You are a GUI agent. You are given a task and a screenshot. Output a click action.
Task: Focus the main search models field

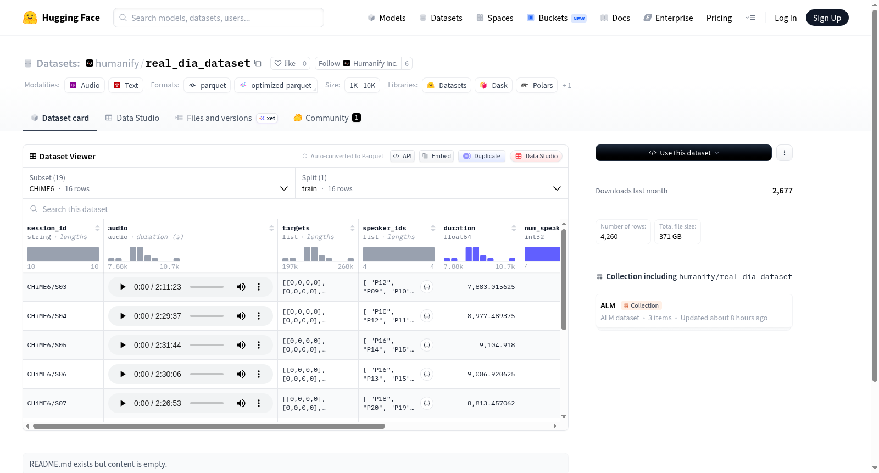tap(219, 18)
